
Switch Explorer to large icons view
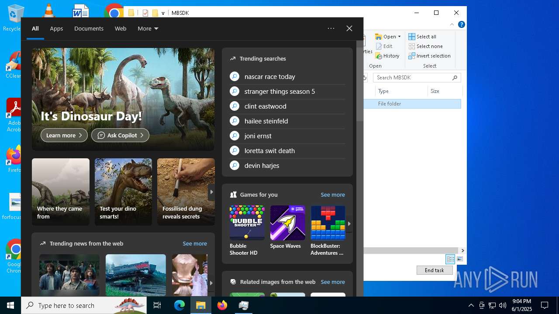(460, 259)
